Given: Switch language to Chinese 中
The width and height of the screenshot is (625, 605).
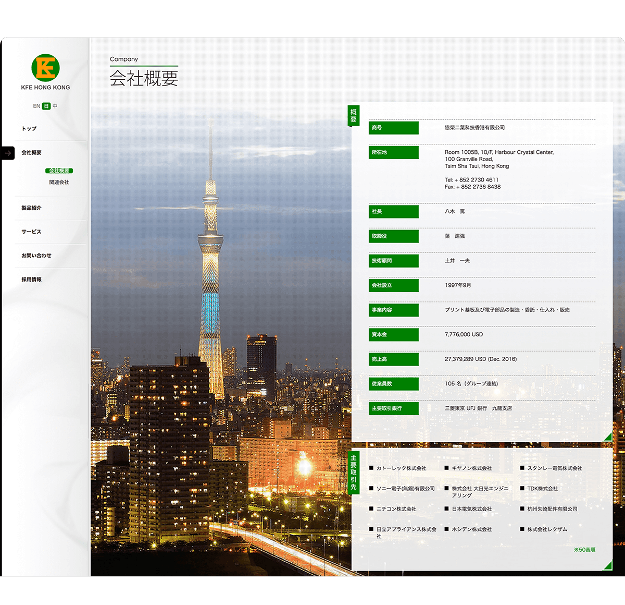Looking at the screenshot, I should [x=55, y=106].
